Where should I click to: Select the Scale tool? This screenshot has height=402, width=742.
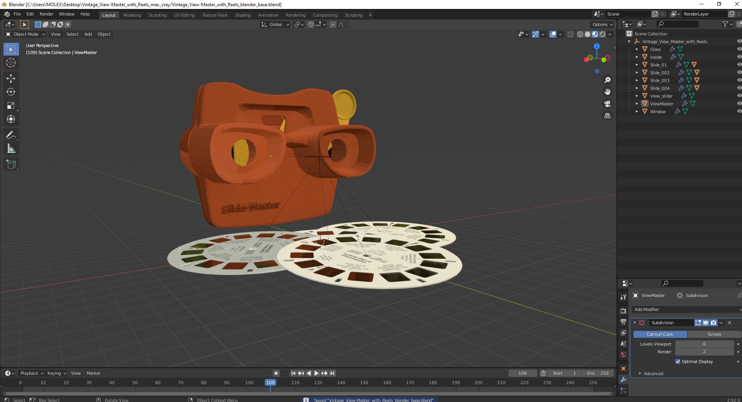11,105
